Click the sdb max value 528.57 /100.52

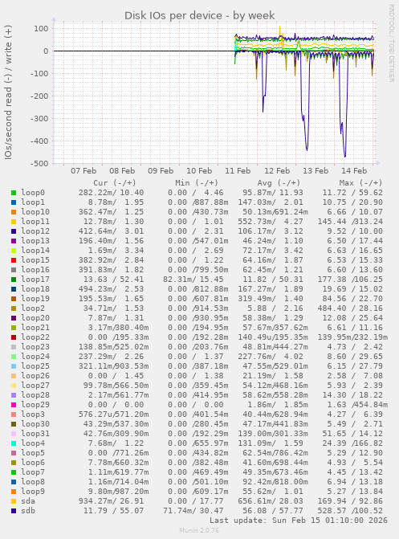click(x=352, y=511)
